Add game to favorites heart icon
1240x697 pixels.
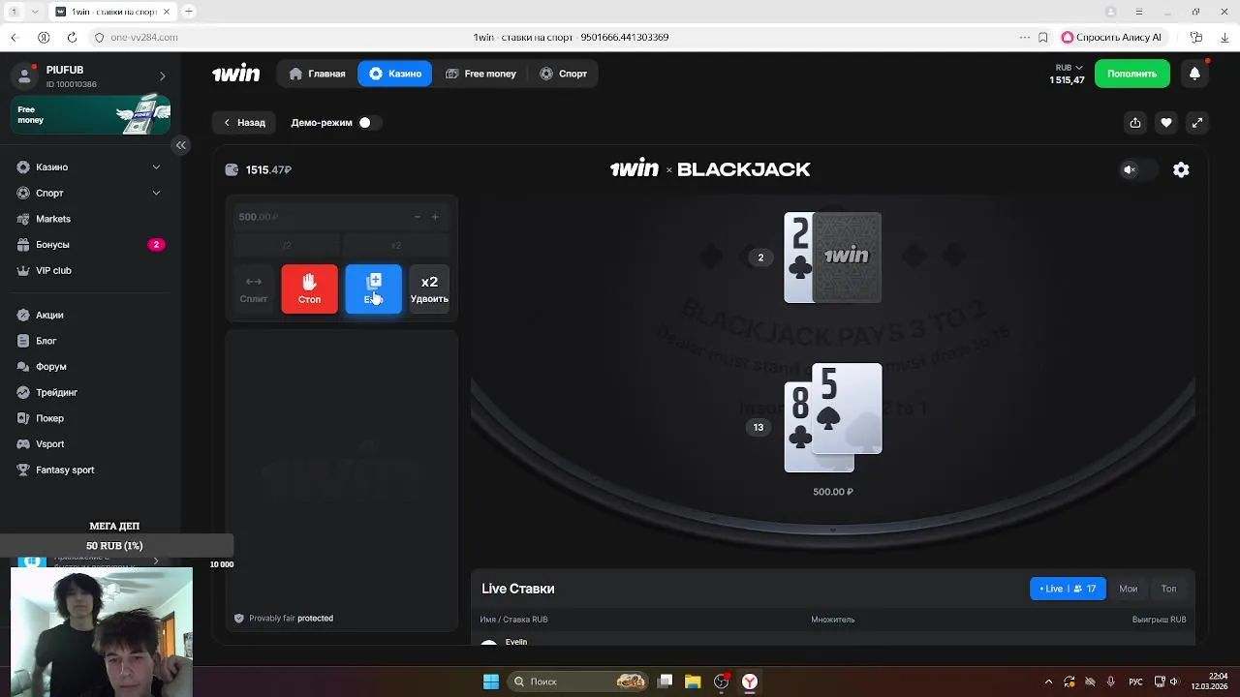(x=1166, y=123)
